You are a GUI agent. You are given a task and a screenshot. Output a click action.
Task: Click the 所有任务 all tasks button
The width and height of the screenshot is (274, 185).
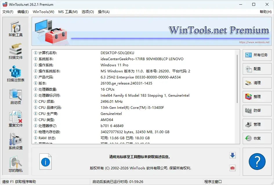pos(257,55)
